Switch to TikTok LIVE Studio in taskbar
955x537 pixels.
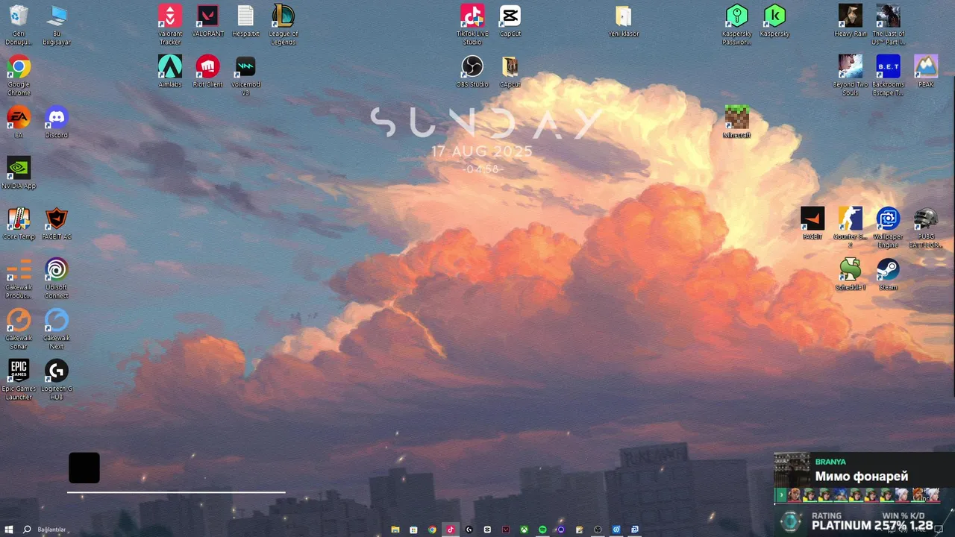coord(451,530)
